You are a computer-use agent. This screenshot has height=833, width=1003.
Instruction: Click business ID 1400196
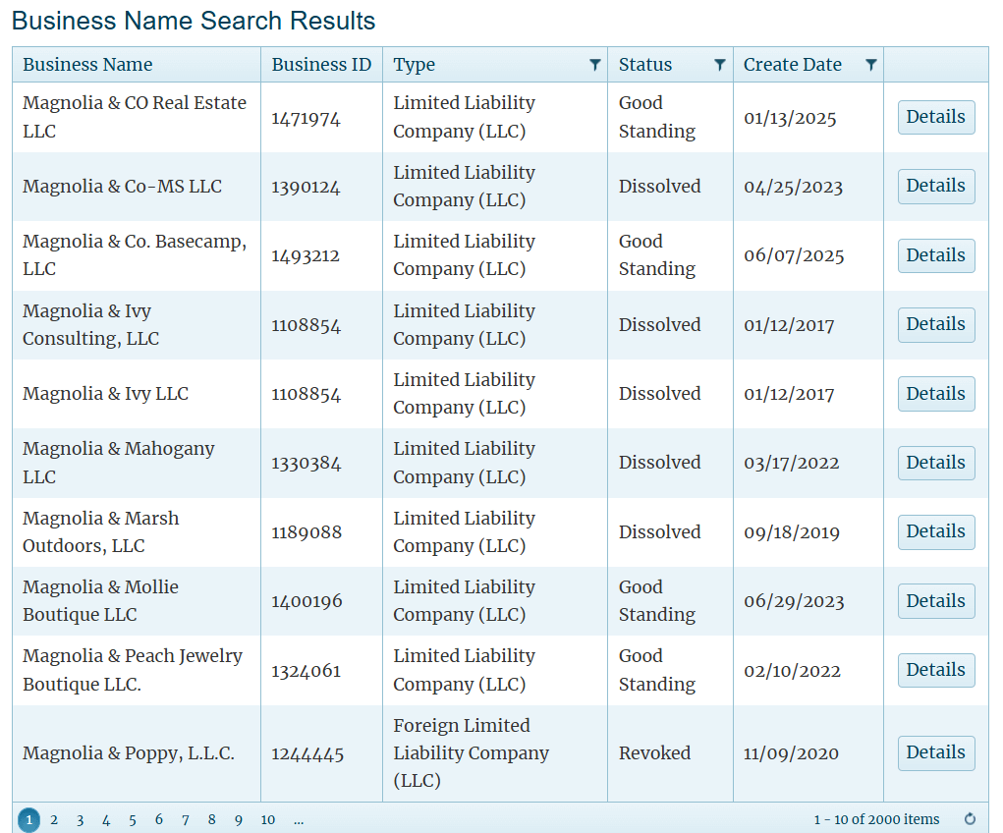pos(307,601)
